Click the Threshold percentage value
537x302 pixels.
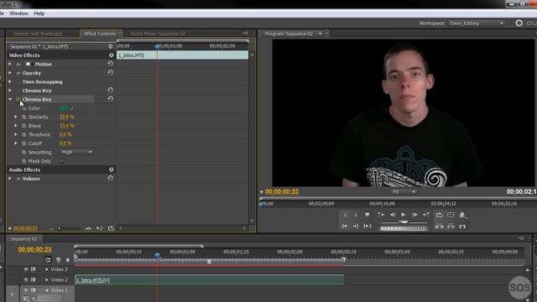pos(65,134)
